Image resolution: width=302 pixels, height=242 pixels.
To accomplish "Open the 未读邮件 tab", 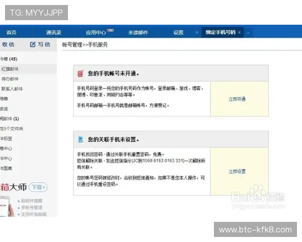I will 138,32.
